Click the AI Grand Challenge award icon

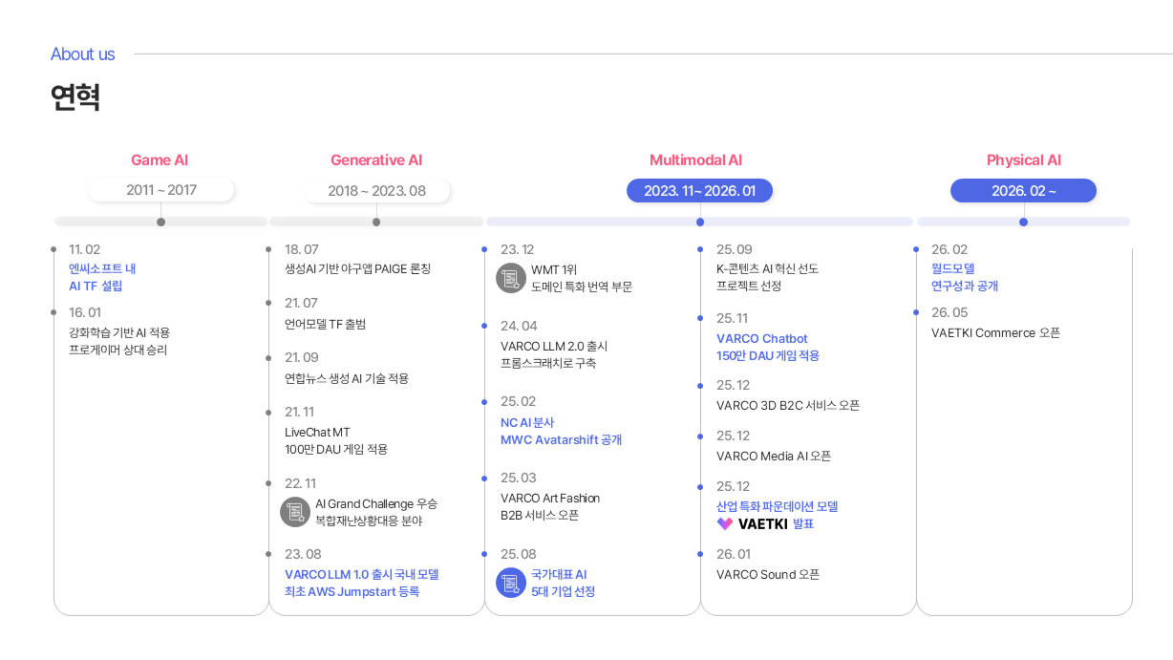pyautogui.click(x=295, y=512)
